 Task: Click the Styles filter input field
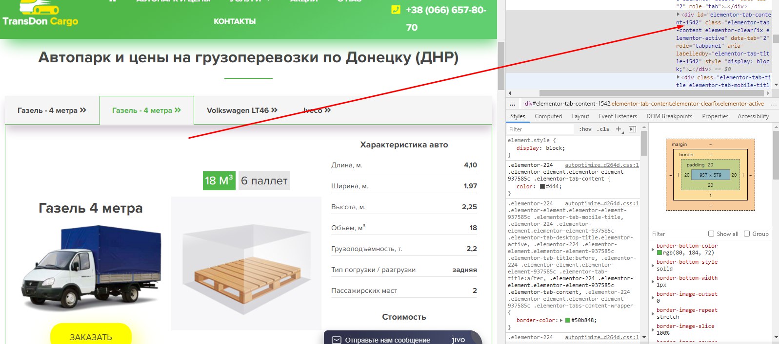coord(540,129)
